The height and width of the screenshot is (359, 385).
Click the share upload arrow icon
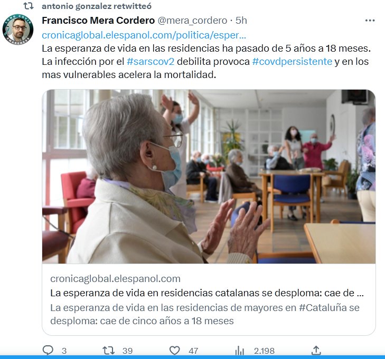coord(316,350)
